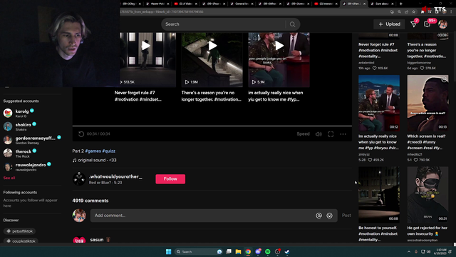456x257 pixels.
Task: Bookmark this page with the star icon
Action: pyautogui.click(x=414, y=11)
